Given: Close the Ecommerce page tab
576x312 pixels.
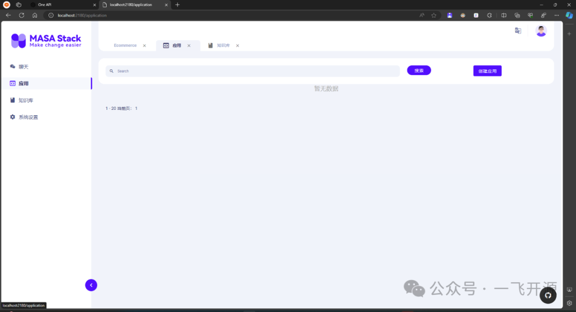Looking at the screenshot, I should [145, 45].
